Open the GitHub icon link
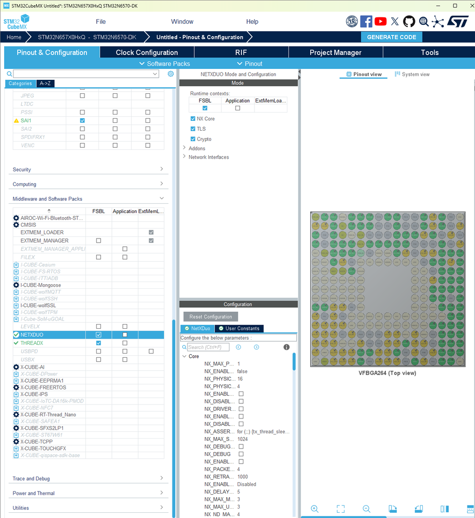 pyautogui.click(x=409, y=21)
